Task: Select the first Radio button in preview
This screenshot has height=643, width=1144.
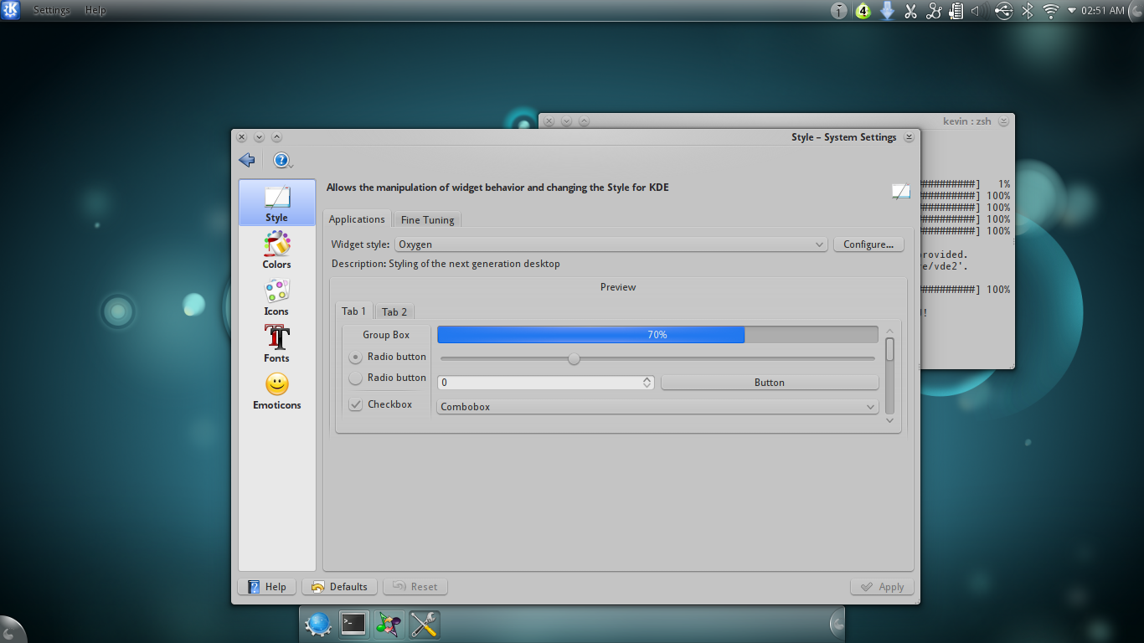Action: click(356, 357)
